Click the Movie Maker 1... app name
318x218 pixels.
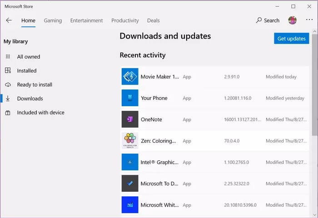[x=160, y=77]
